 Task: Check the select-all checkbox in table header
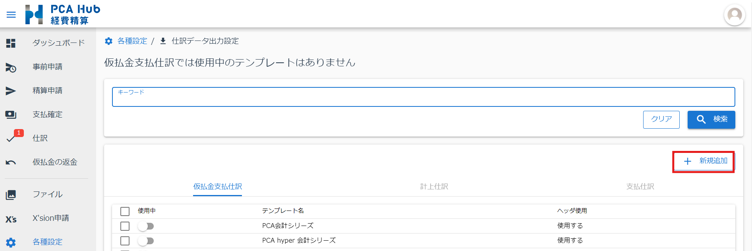pos(125,211)
